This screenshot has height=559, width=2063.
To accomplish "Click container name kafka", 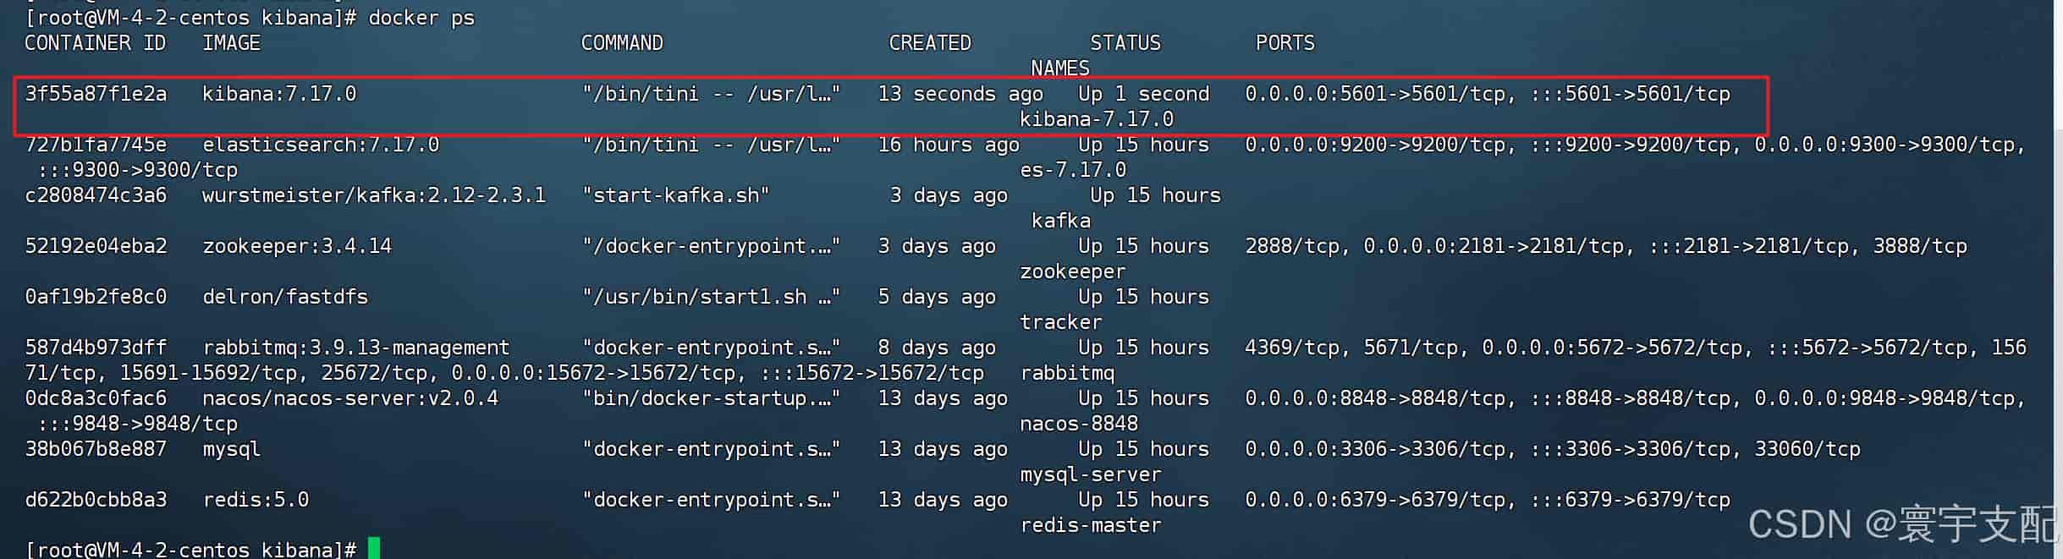I will (1061, 221).
